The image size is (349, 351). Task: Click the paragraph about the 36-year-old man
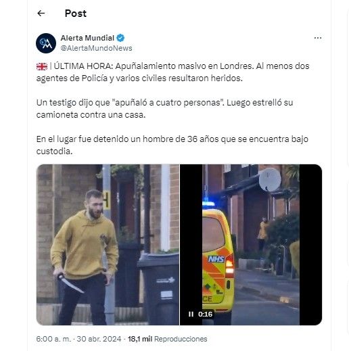pos(172,145)
